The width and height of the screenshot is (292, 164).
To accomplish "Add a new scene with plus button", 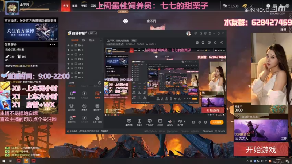I will (x=101, y=40).
